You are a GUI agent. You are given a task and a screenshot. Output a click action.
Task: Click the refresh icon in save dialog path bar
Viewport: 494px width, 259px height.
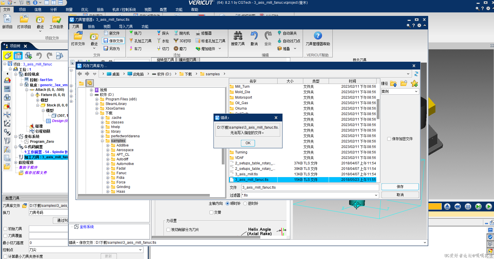(416, 74)
